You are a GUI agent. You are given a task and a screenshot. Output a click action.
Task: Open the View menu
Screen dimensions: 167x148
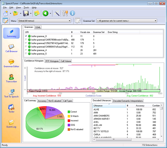18,8
